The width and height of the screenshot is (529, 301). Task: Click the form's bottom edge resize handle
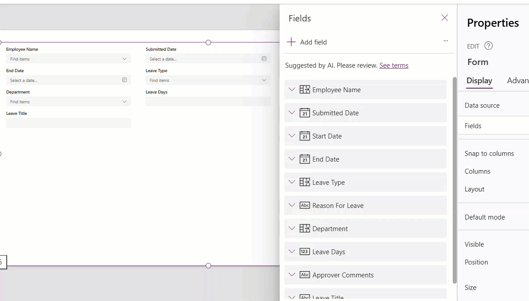click(208, 266)
